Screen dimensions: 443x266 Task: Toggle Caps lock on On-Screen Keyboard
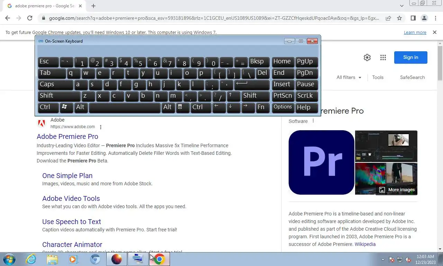(55, 85)
